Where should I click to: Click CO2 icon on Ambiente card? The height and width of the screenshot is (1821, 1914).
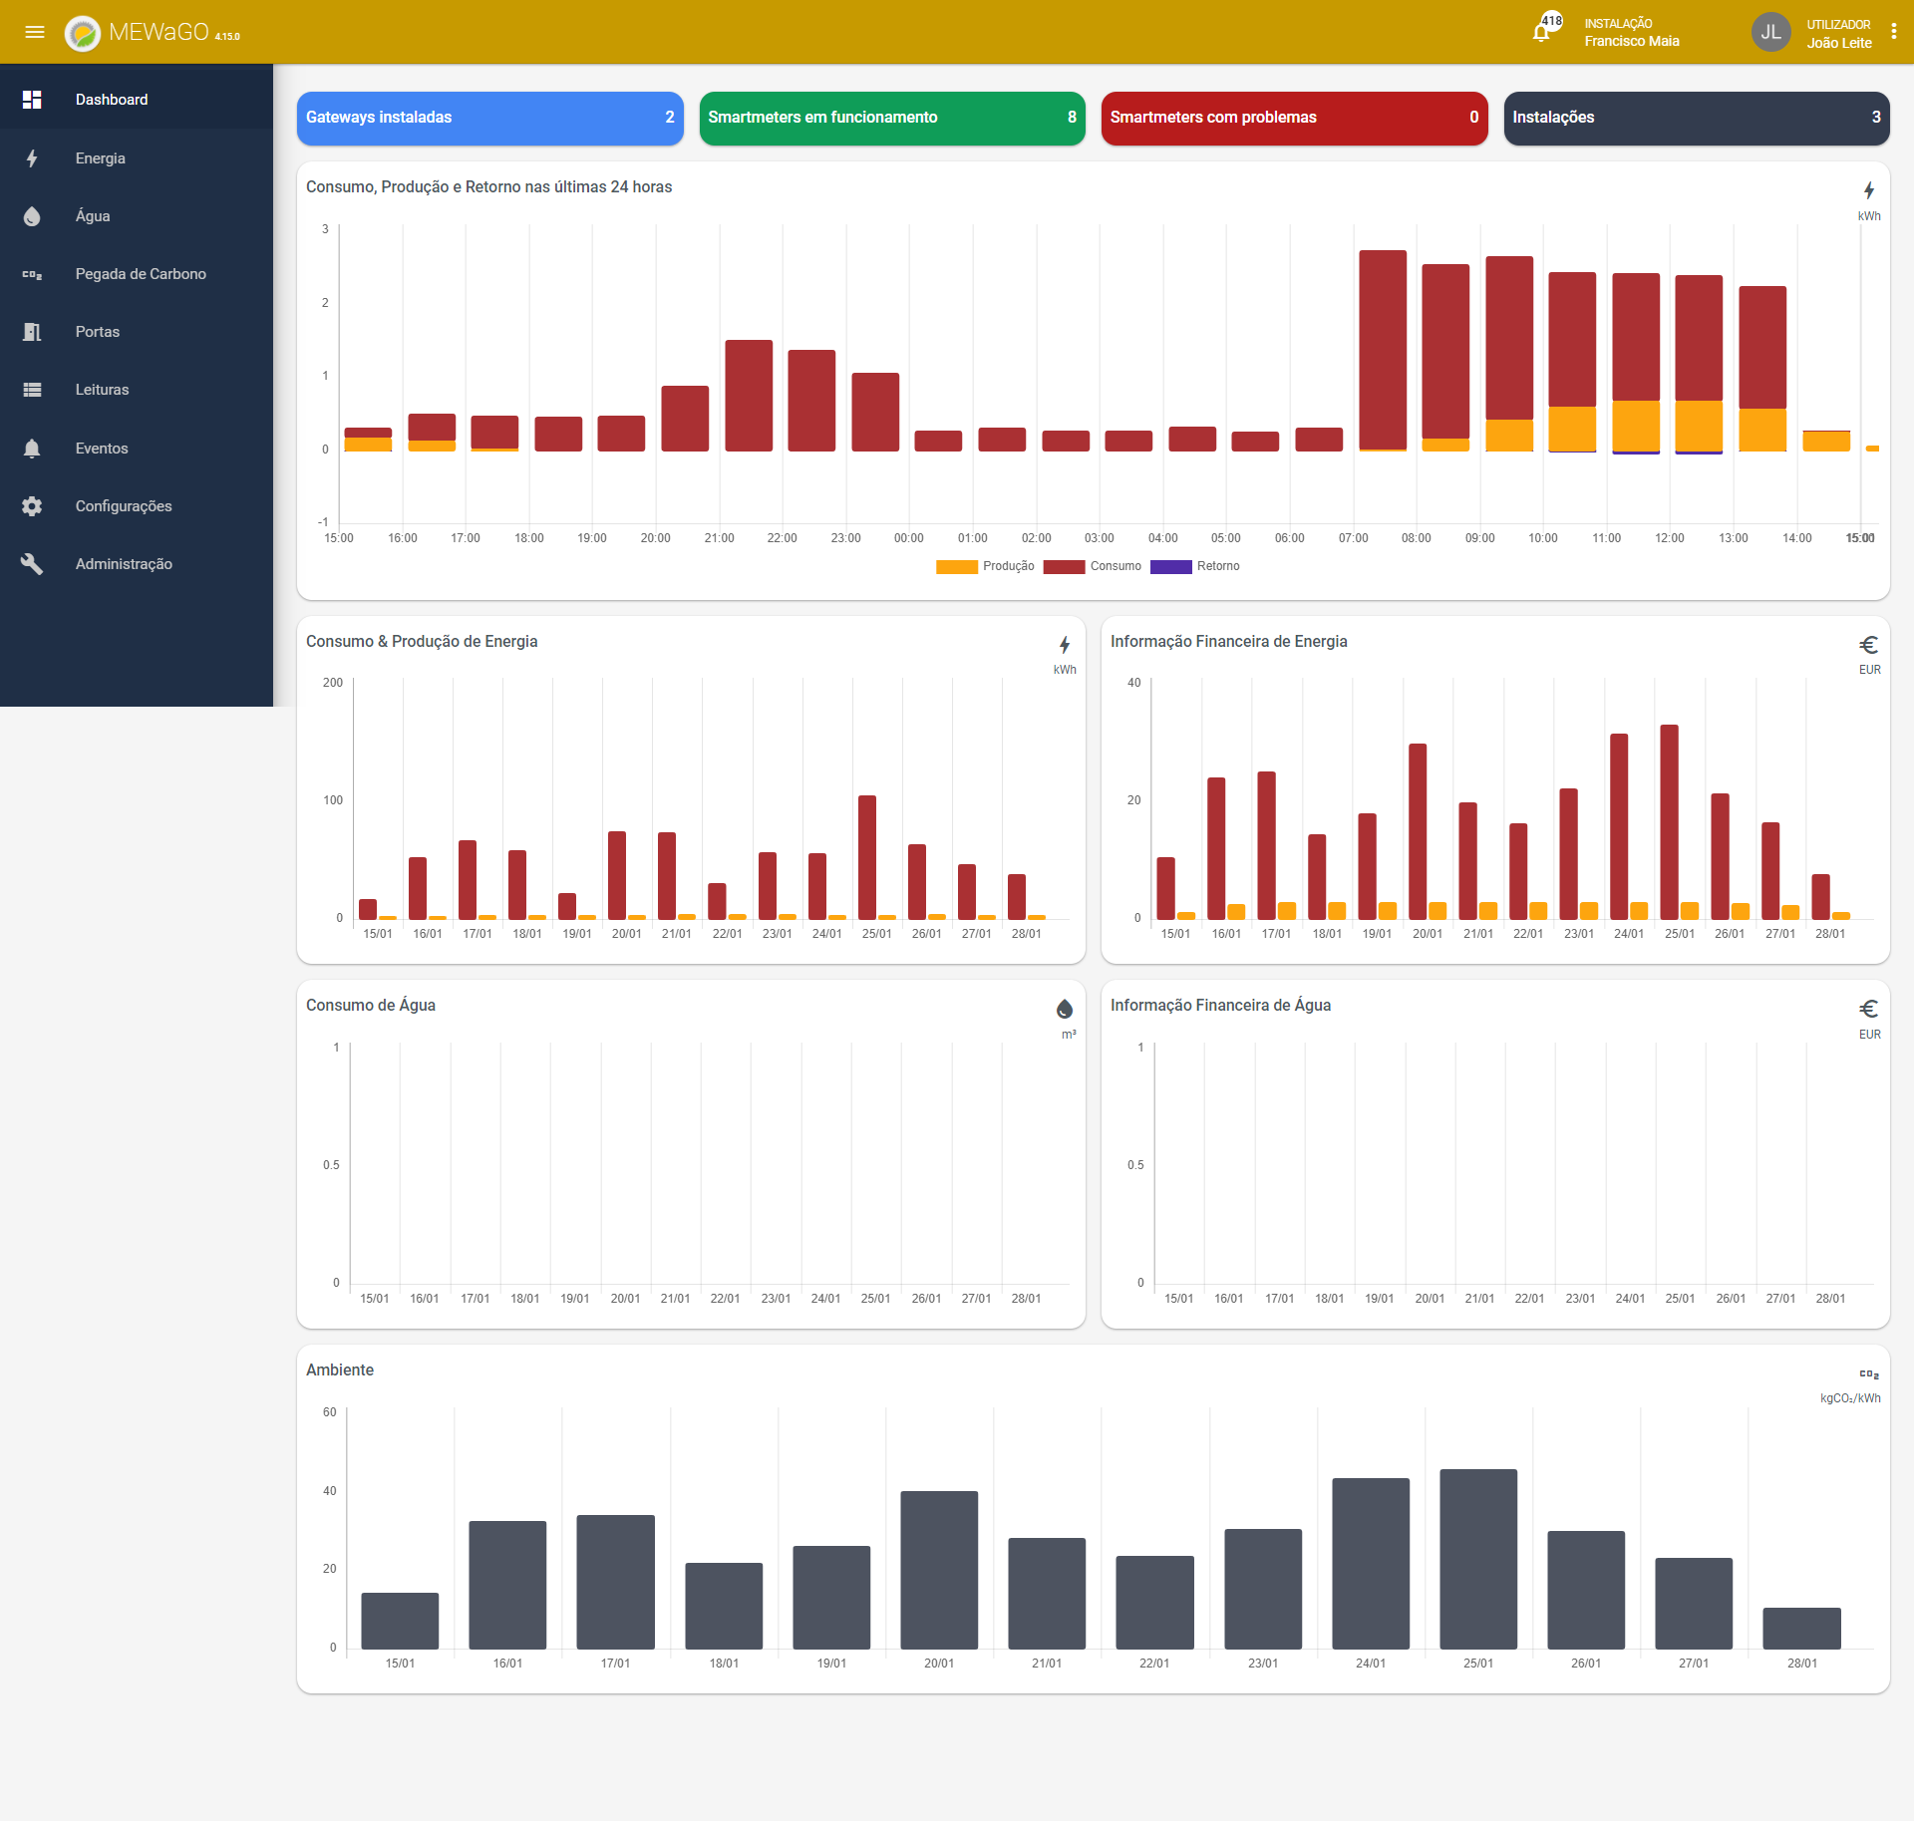[x=1869, y=1374]
